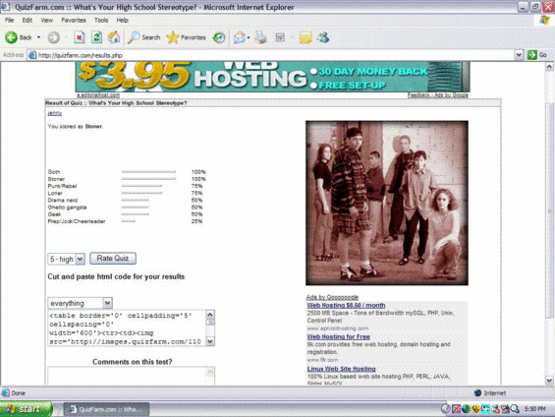Open the Messenger toolbar icon
Screen dimensions: 555x417
[x=323, y=37]
